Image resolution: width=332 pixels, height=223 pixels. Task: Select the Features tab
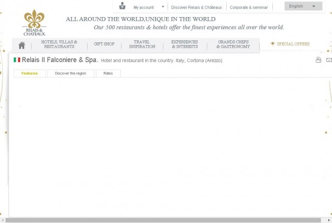30,73
